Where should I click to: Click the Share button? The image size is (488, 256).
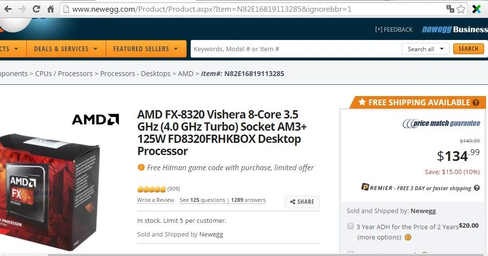click(302, 202)
